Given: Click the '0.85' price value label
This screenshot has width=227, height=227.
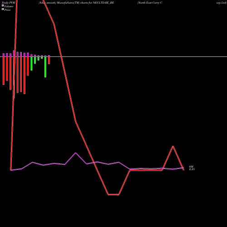Looking at the screenshot, I should (x=192, y=169).
